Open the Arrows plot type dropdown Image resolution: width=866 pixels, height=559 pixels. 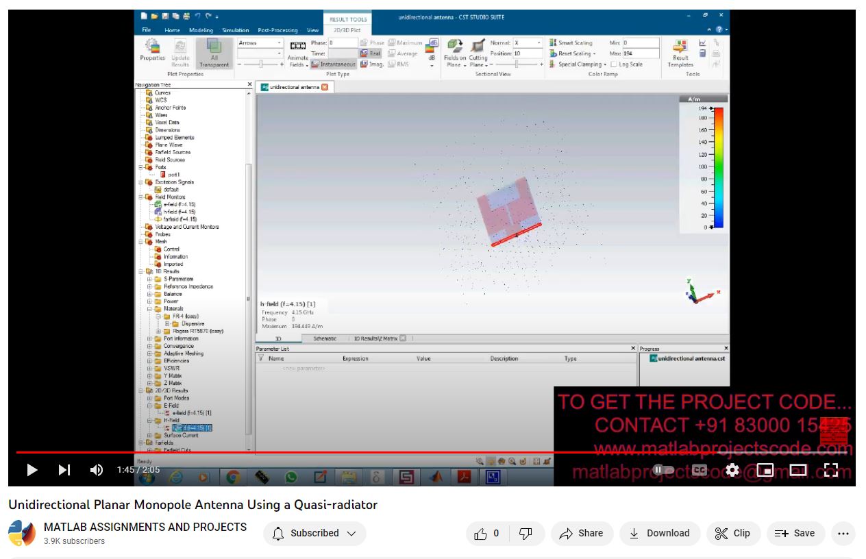pyautogui.click(x=260, y=43)
